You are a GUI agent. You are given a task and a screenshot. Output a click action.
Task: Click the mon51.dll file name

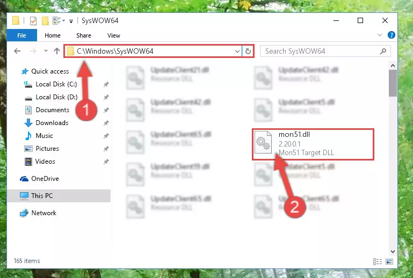[294, 135]
